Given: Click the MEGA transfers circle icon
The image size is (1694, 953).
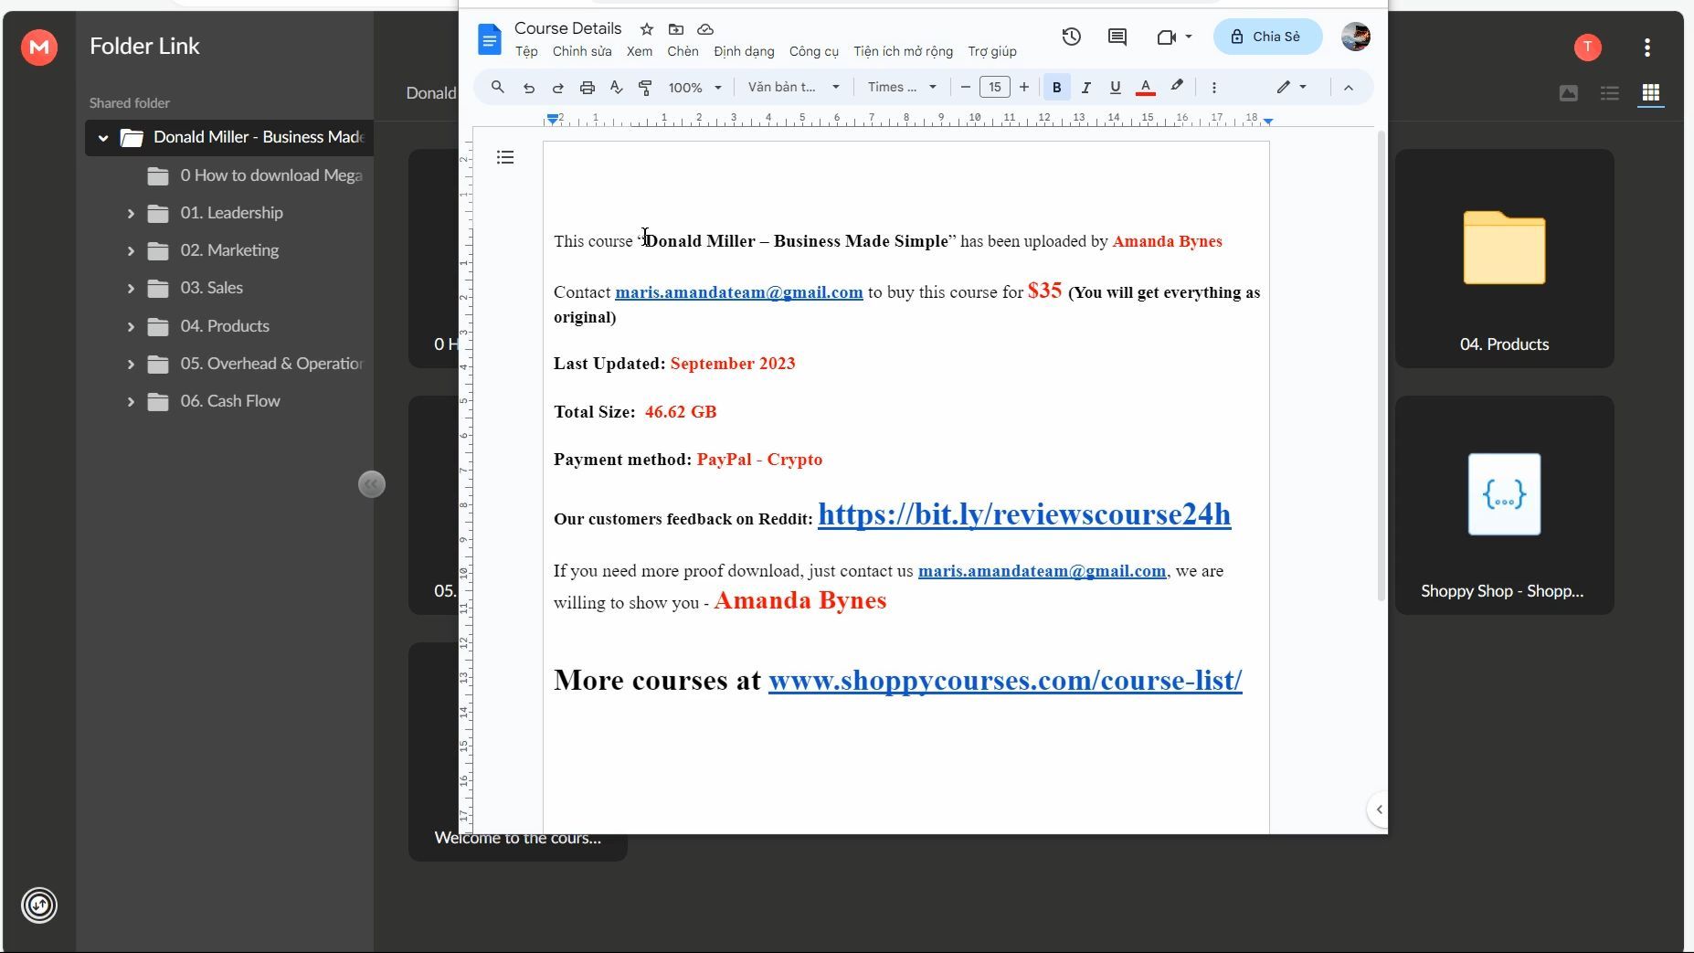Looking at the screenshot, I should (39, 905).
